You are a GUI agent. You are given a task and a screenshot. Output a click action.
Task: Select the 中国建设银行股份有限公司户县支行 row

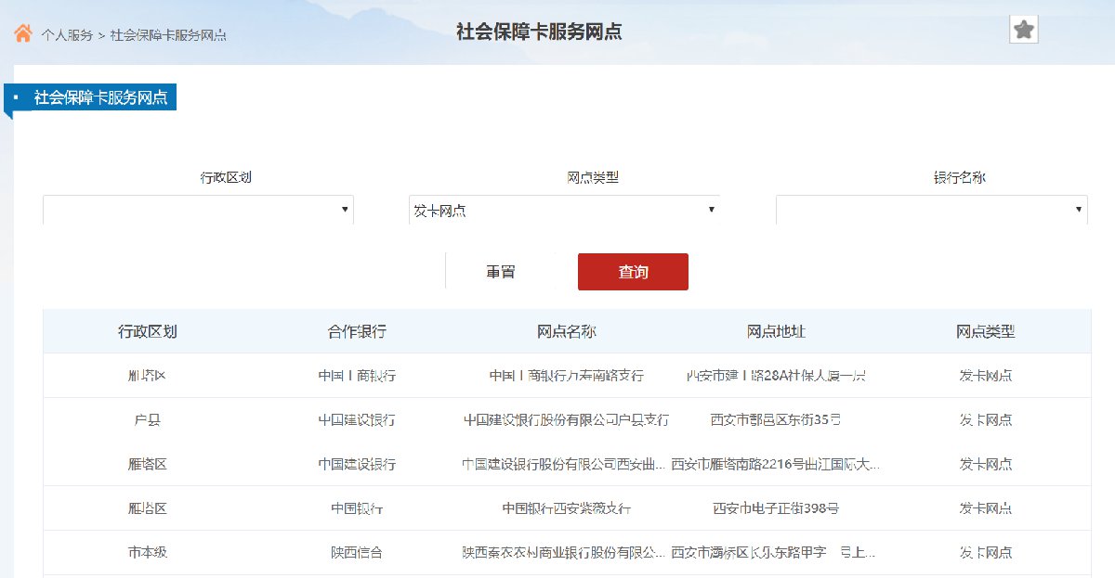click(x=566, y=419)
